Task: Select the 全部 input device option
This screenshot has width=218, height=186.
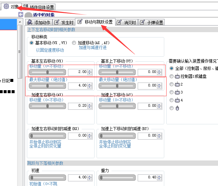Action: 172,68
